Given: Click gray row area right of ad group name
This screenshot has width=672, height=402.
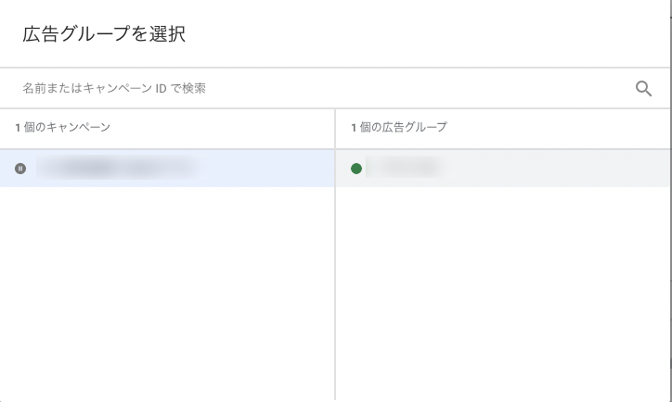Looking at the screenshot, I should click(x=557, y=168).
